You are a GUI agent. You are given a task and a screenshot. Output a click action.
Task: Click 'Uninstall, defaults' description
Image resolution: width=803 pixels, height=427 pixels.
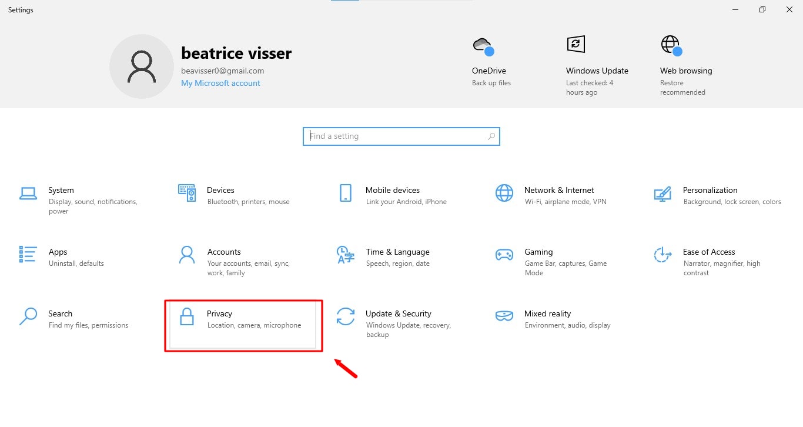pos(76,263)
